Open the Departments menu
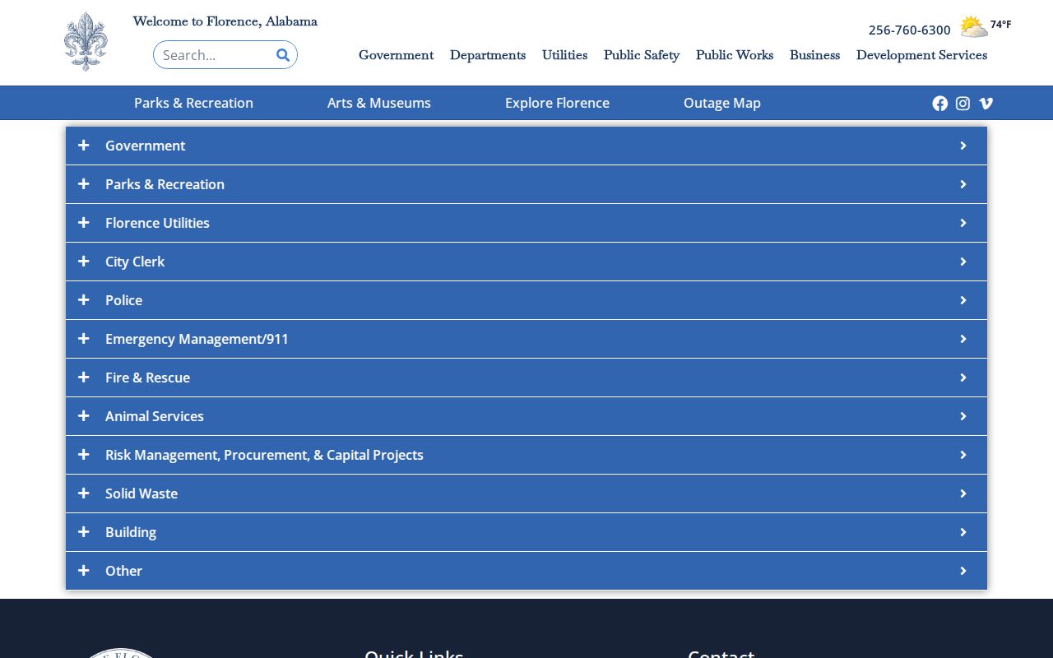 click(x=488, y=55)
